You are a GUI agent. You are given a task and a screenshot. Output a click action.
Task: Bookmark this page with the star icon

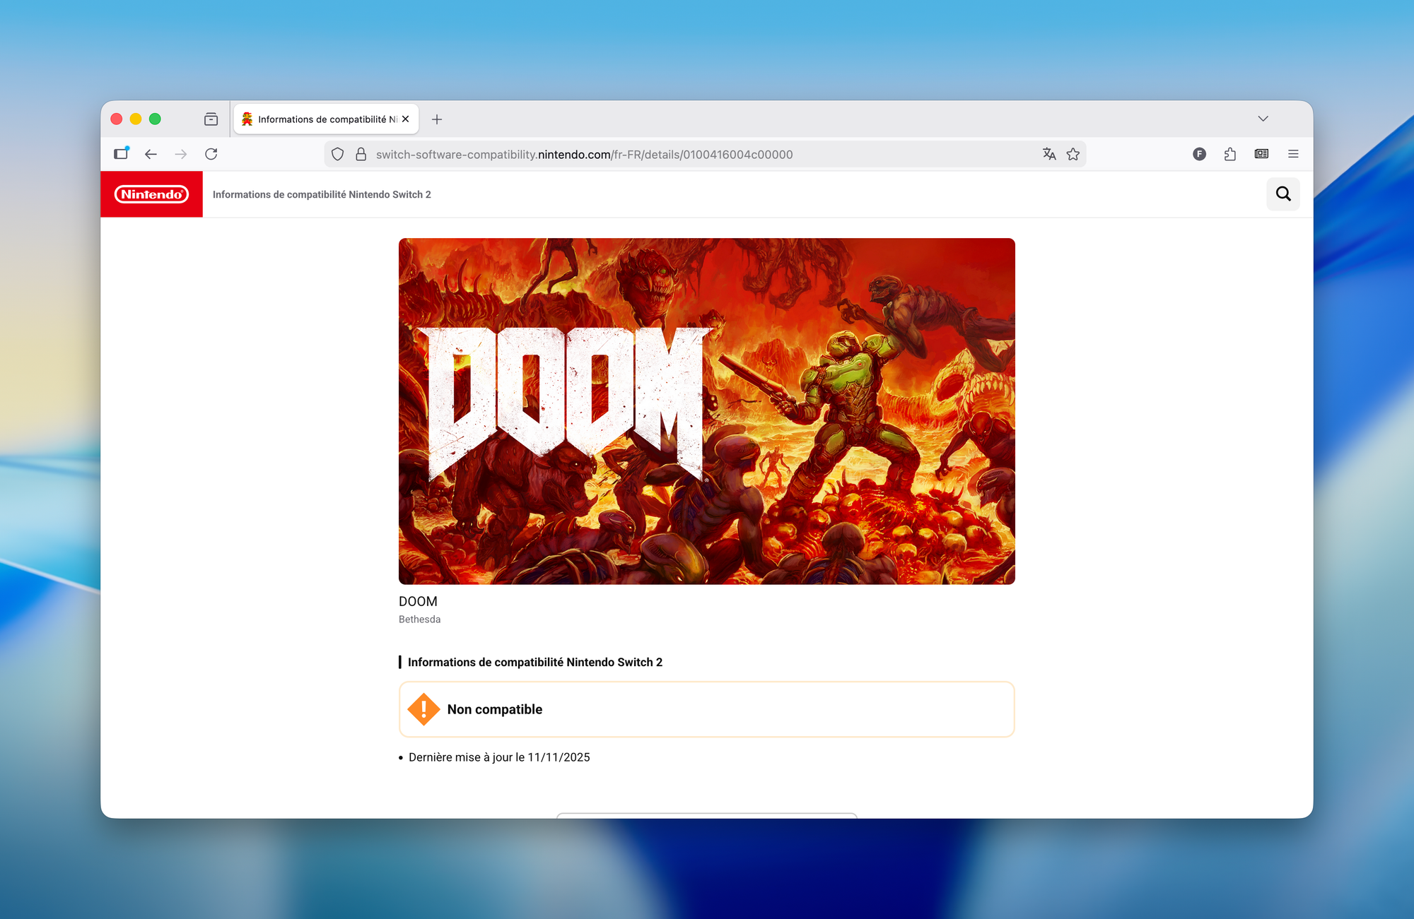[x=1073, y=154]
